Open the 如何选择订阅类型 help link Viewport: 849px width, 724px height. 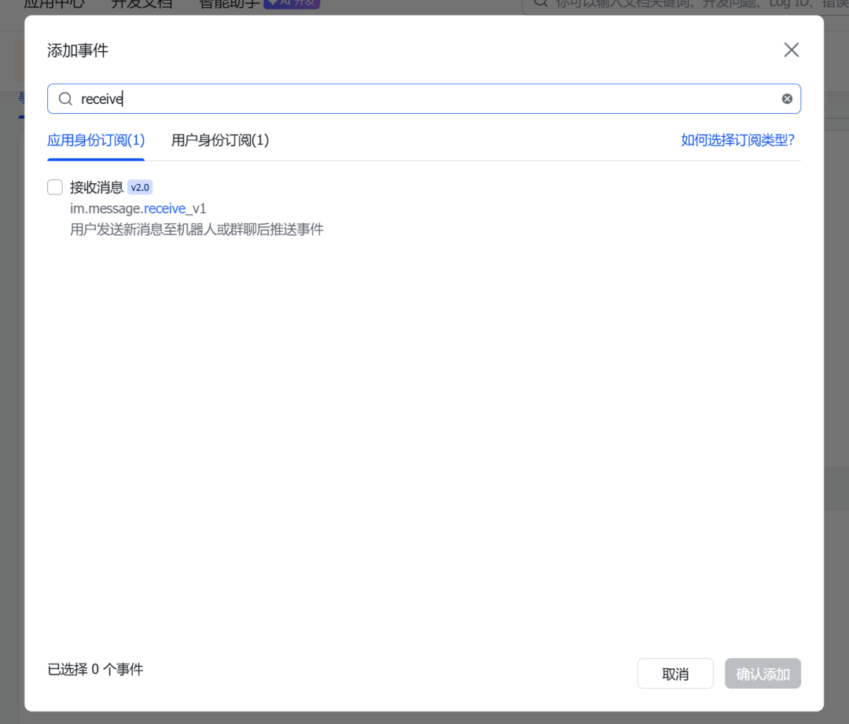click(x=737, y=140)
